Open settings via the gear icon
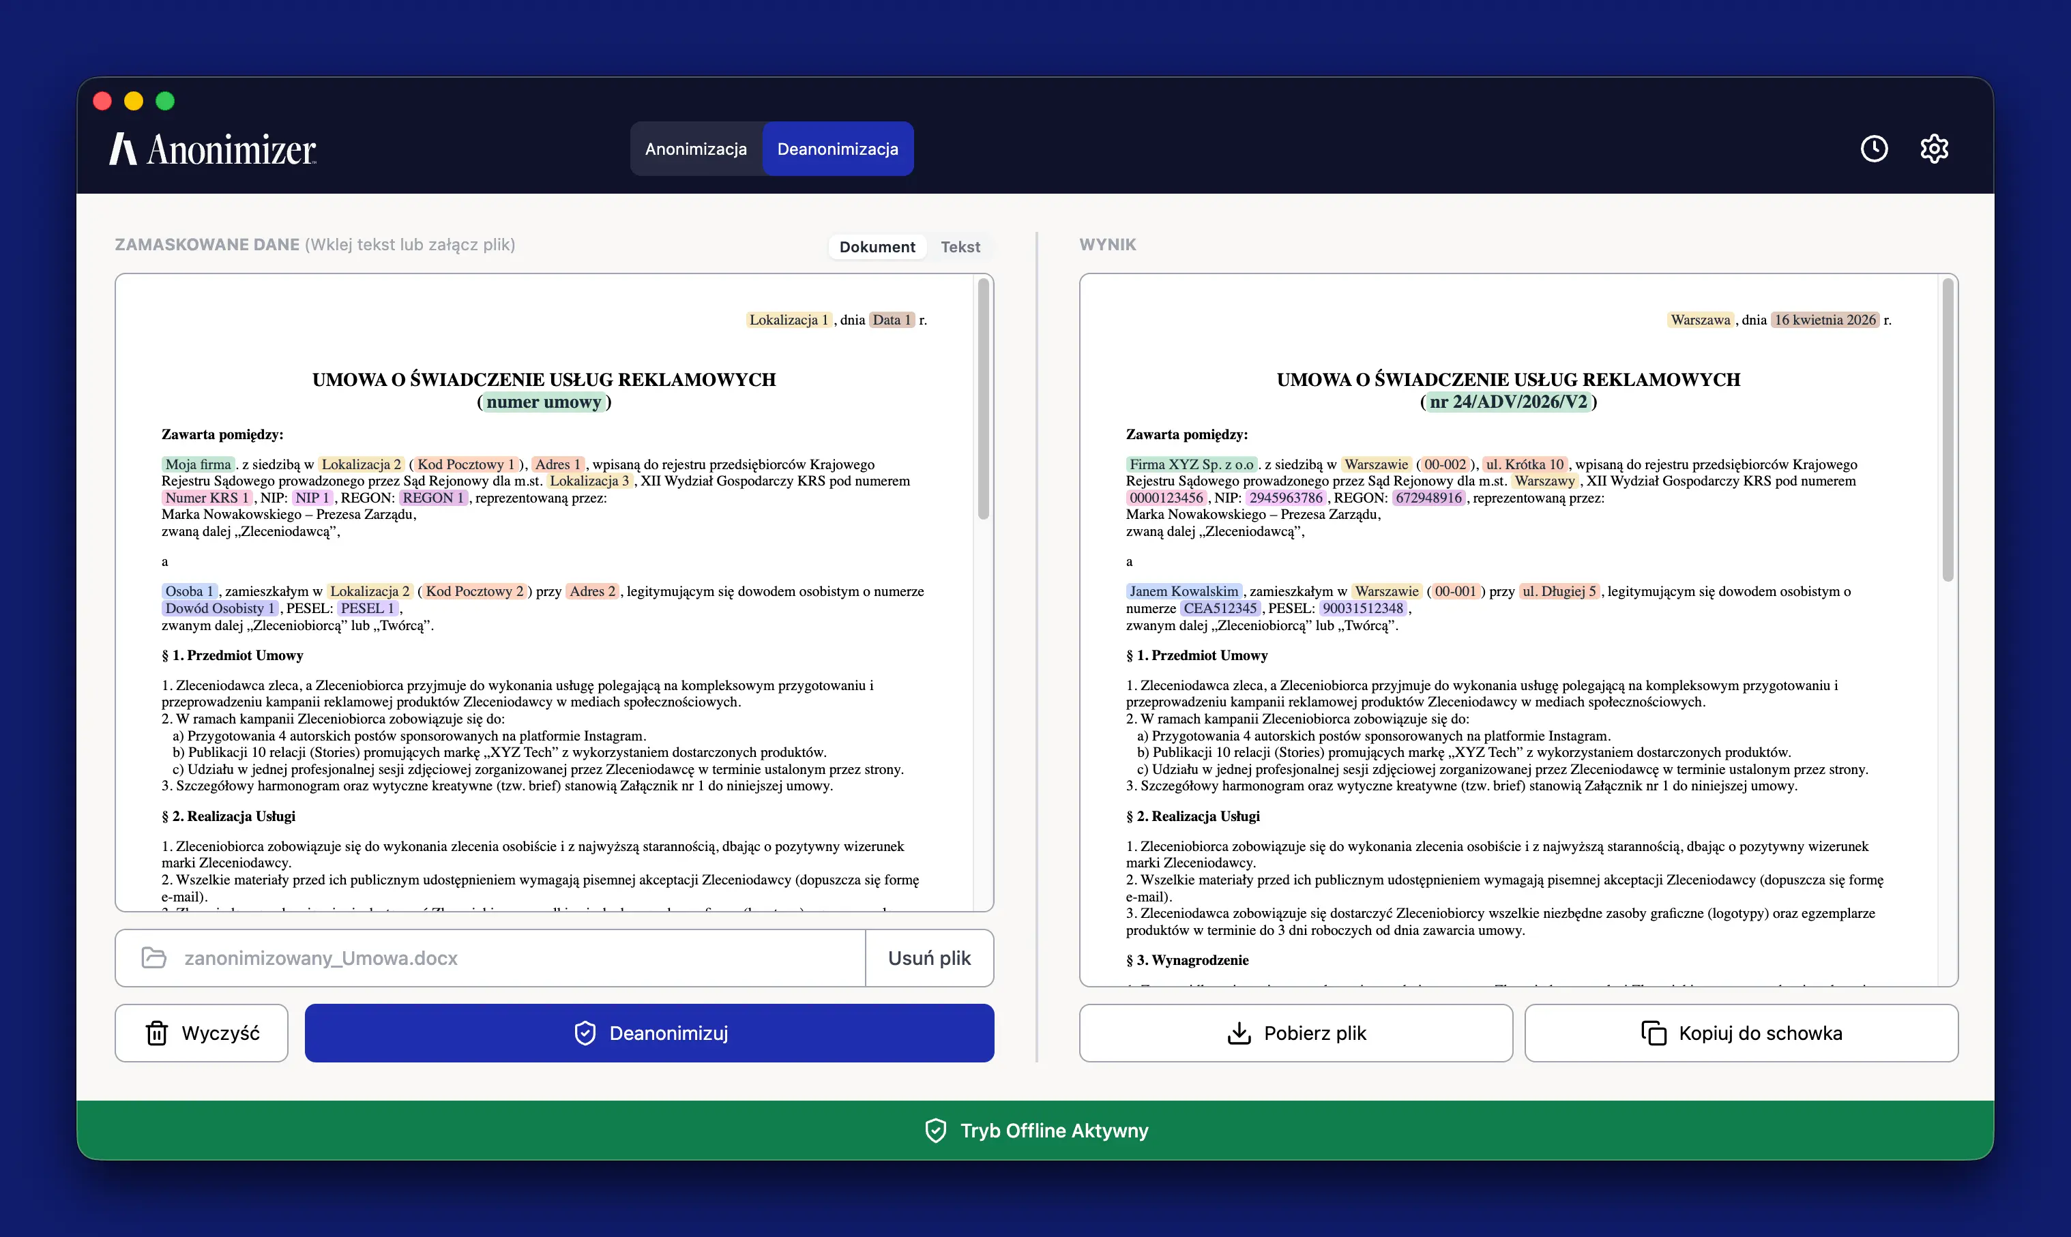Screen dimensions: 2071x1237 click(x=1935, y=149)
